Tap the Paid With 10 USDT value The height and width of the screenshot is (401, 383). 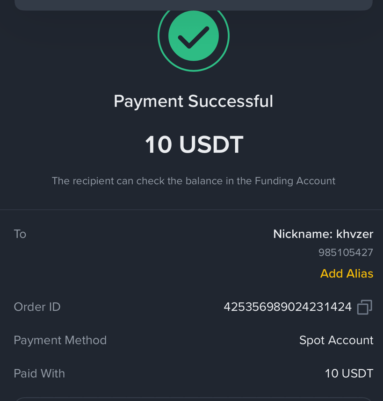(x=349, y=373)
